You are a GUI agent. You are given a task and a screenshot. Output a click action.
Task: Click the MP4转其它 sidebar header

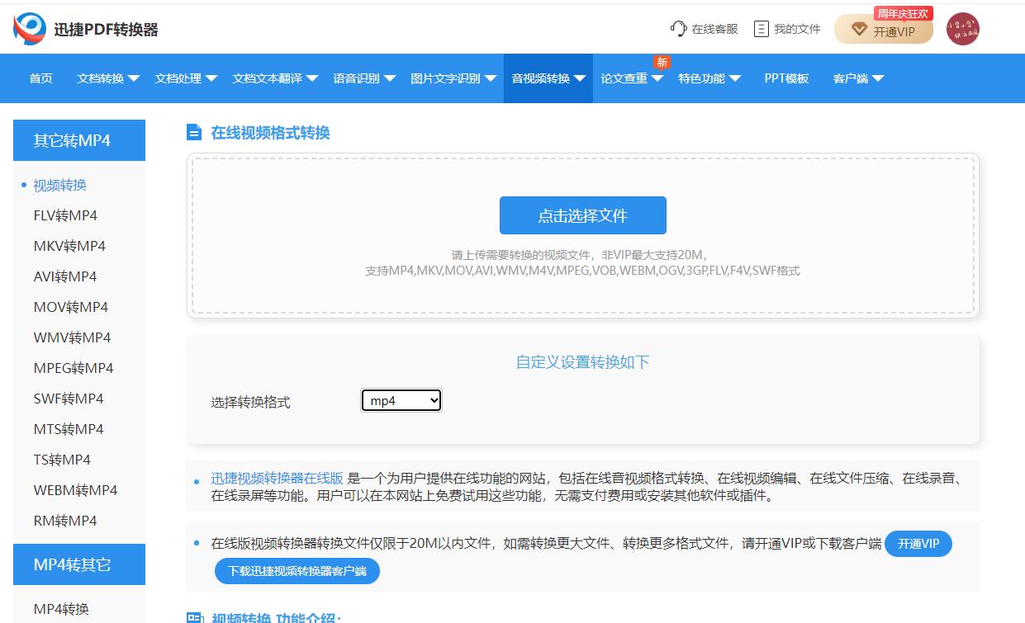point(79,564)
